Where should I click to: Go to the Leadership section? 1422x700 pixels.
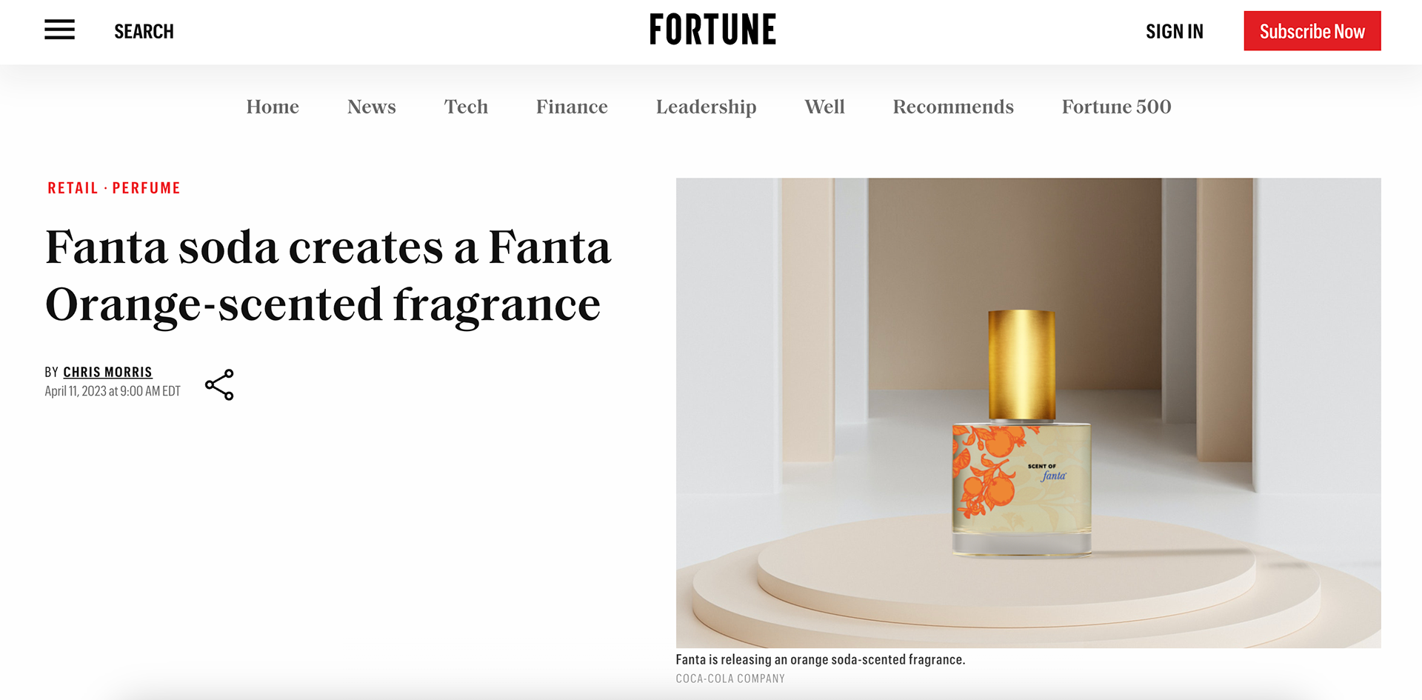pyautogui.click(x=706, y=107)
